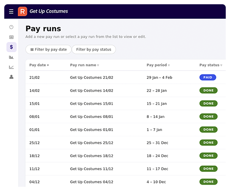Open pay run Get Up Costumes 11/12
The image size is (230, 191).
pos(91,169)
